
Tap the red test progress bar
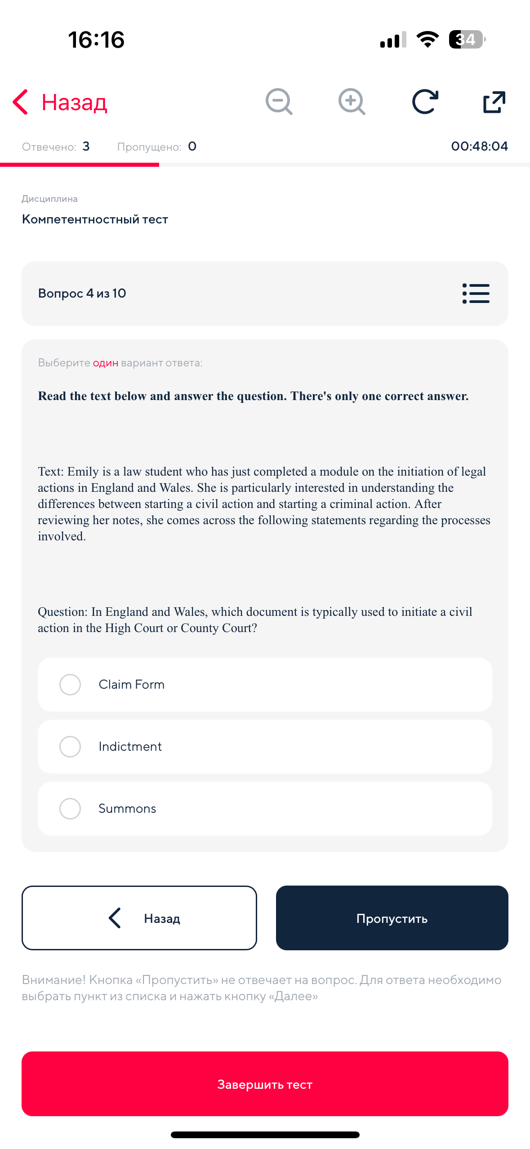coord(80,165)
